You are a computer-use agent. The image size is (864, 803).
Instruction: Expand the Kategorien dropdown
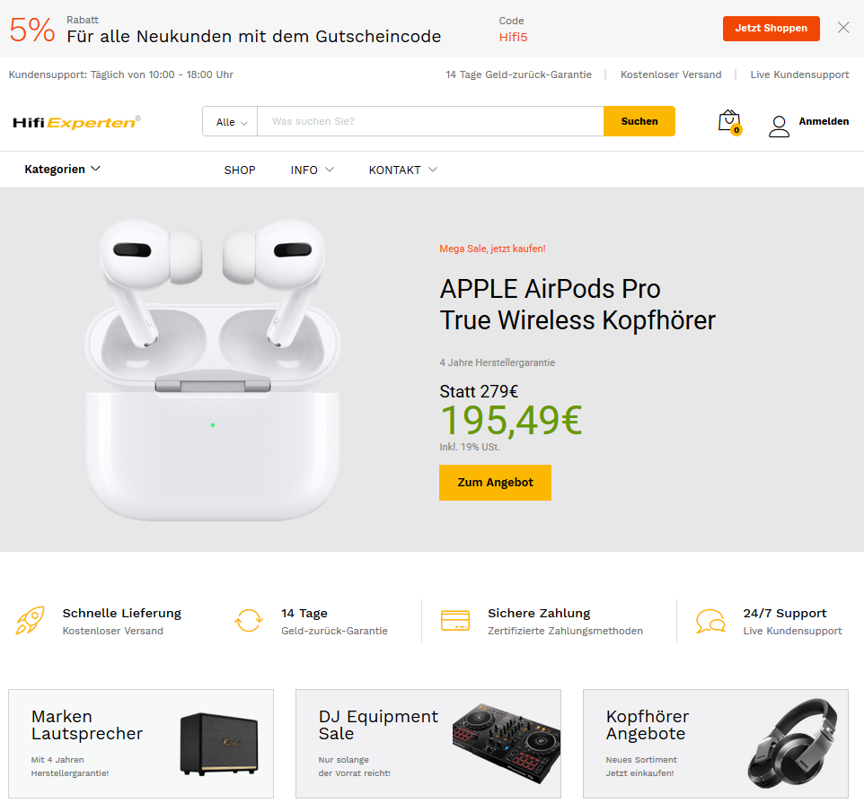62,169
